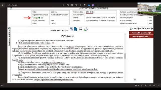Expand Teisės akto pakeitimai ( 0 )
Viewport: 161px width, 90px height.
tap(141, 33)
